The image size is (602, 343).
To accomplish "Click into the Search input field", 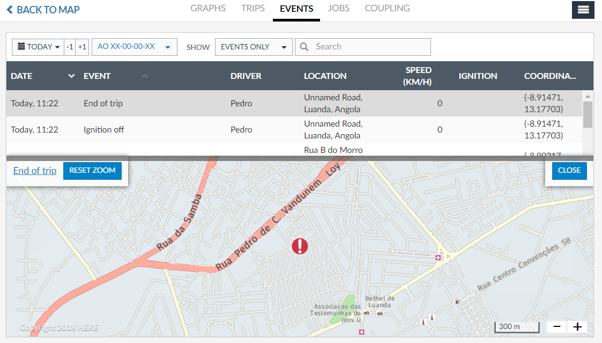I will [x=370, y=47].
